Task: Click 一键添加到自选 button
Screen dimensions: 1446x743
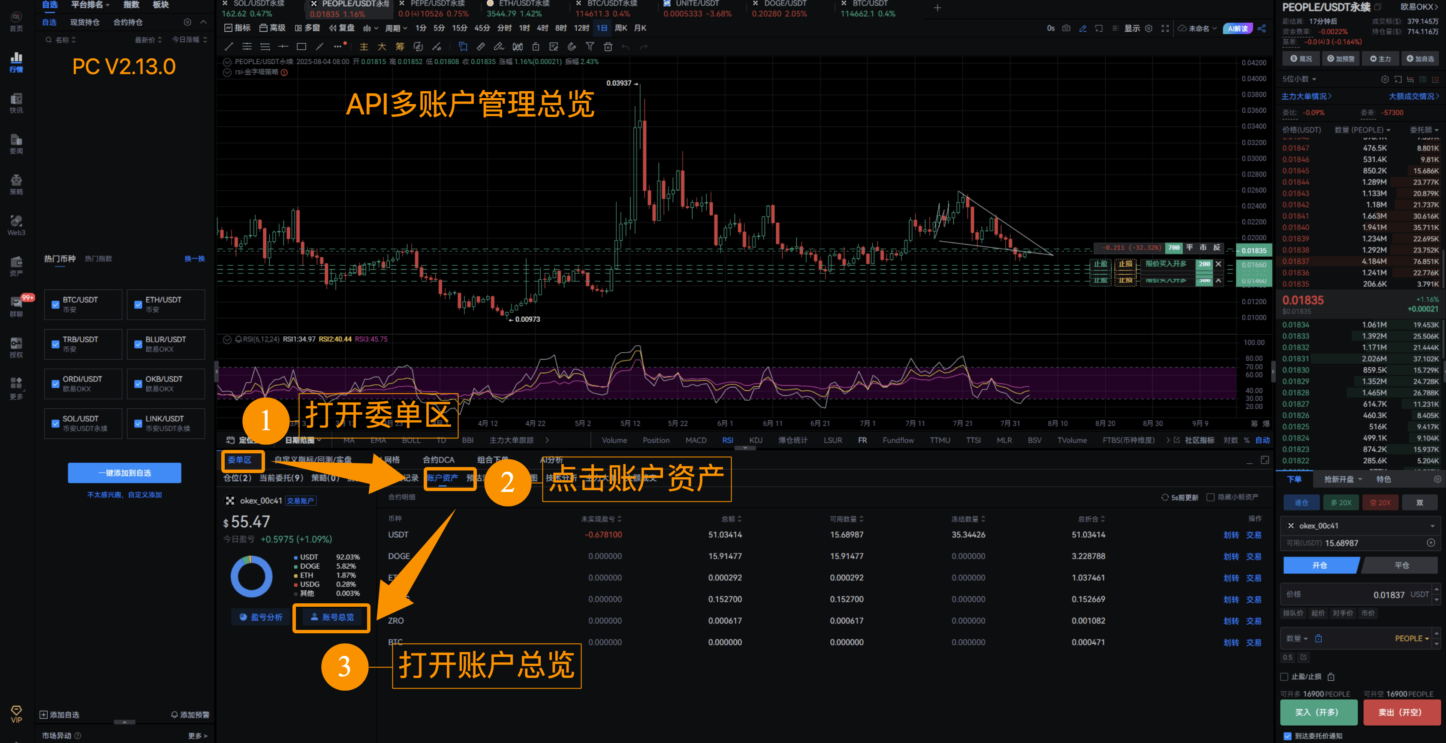Action: click(125, 473)
